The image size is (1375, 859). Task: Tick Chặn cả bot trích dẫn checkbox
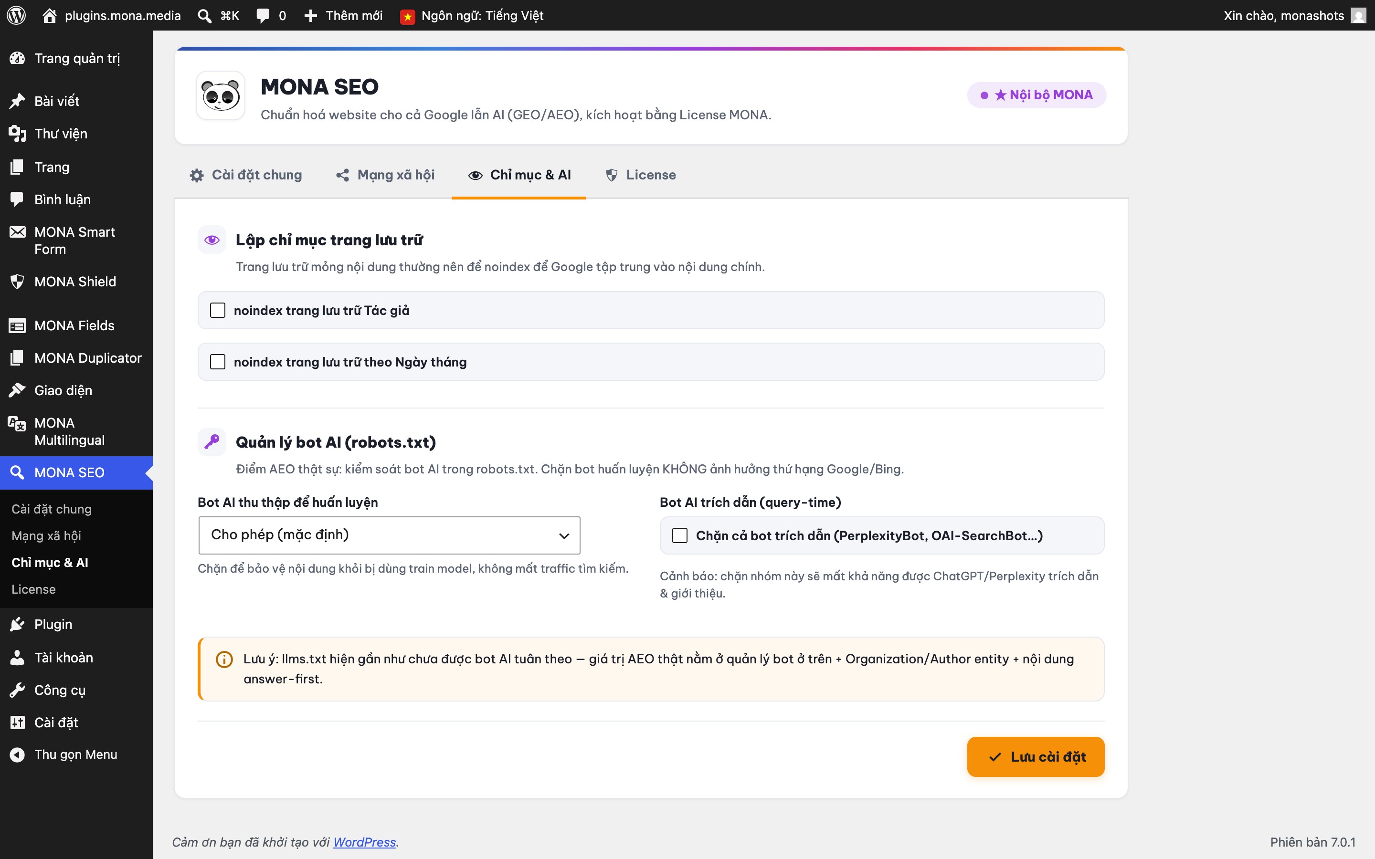(679, 535)
